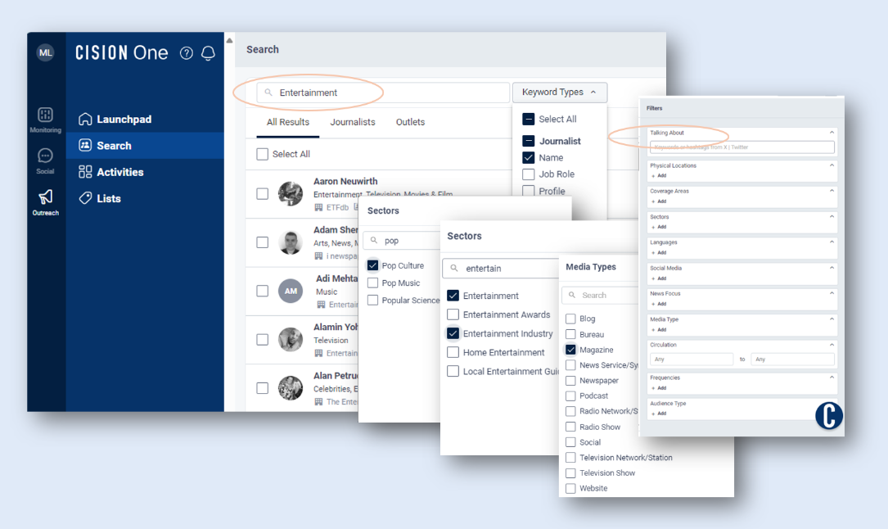Open the Social speech bubble icon

tap(45, 156)
